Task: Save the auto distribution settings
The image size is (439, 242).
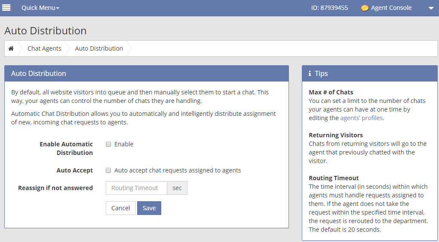Action: pos(149,208)
